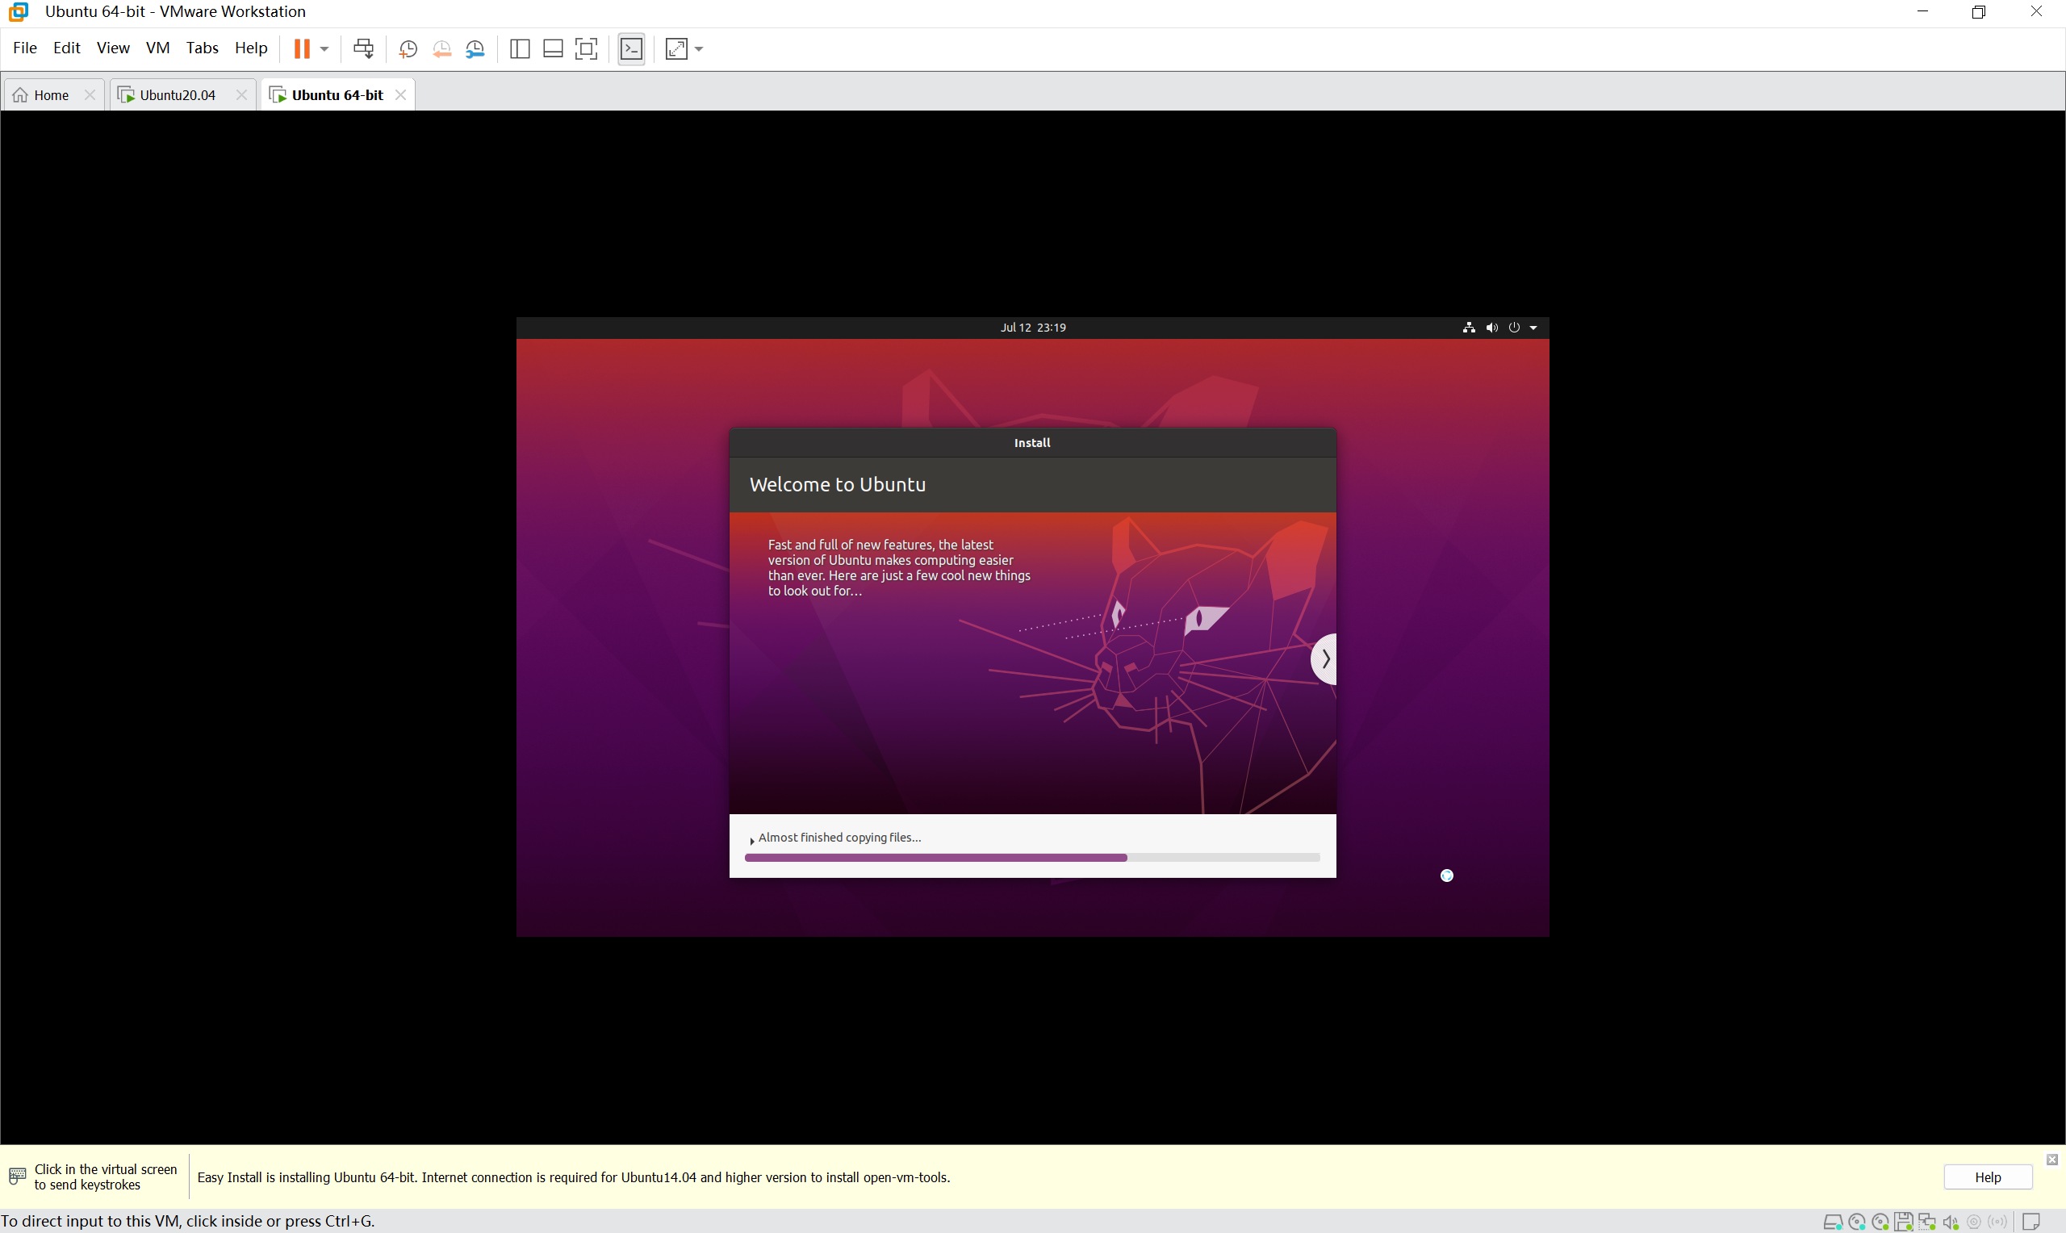Screen dimensions: 2066x1233
Task: Open the snapshot manager icon
Action: pyautogui.click(x=475, y=49)
